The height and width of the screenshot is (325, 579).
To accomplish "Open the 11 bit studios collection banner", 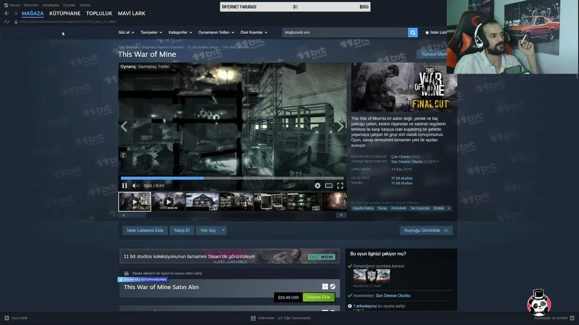I will tap(229, 256).
